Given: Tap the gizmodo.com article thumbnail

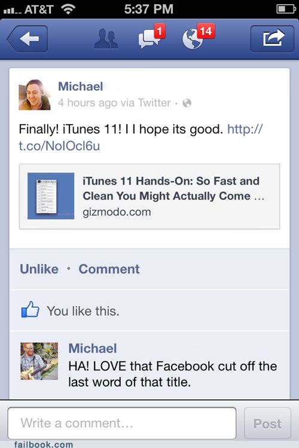Looking at the screenshot, I should click(51, 196).
